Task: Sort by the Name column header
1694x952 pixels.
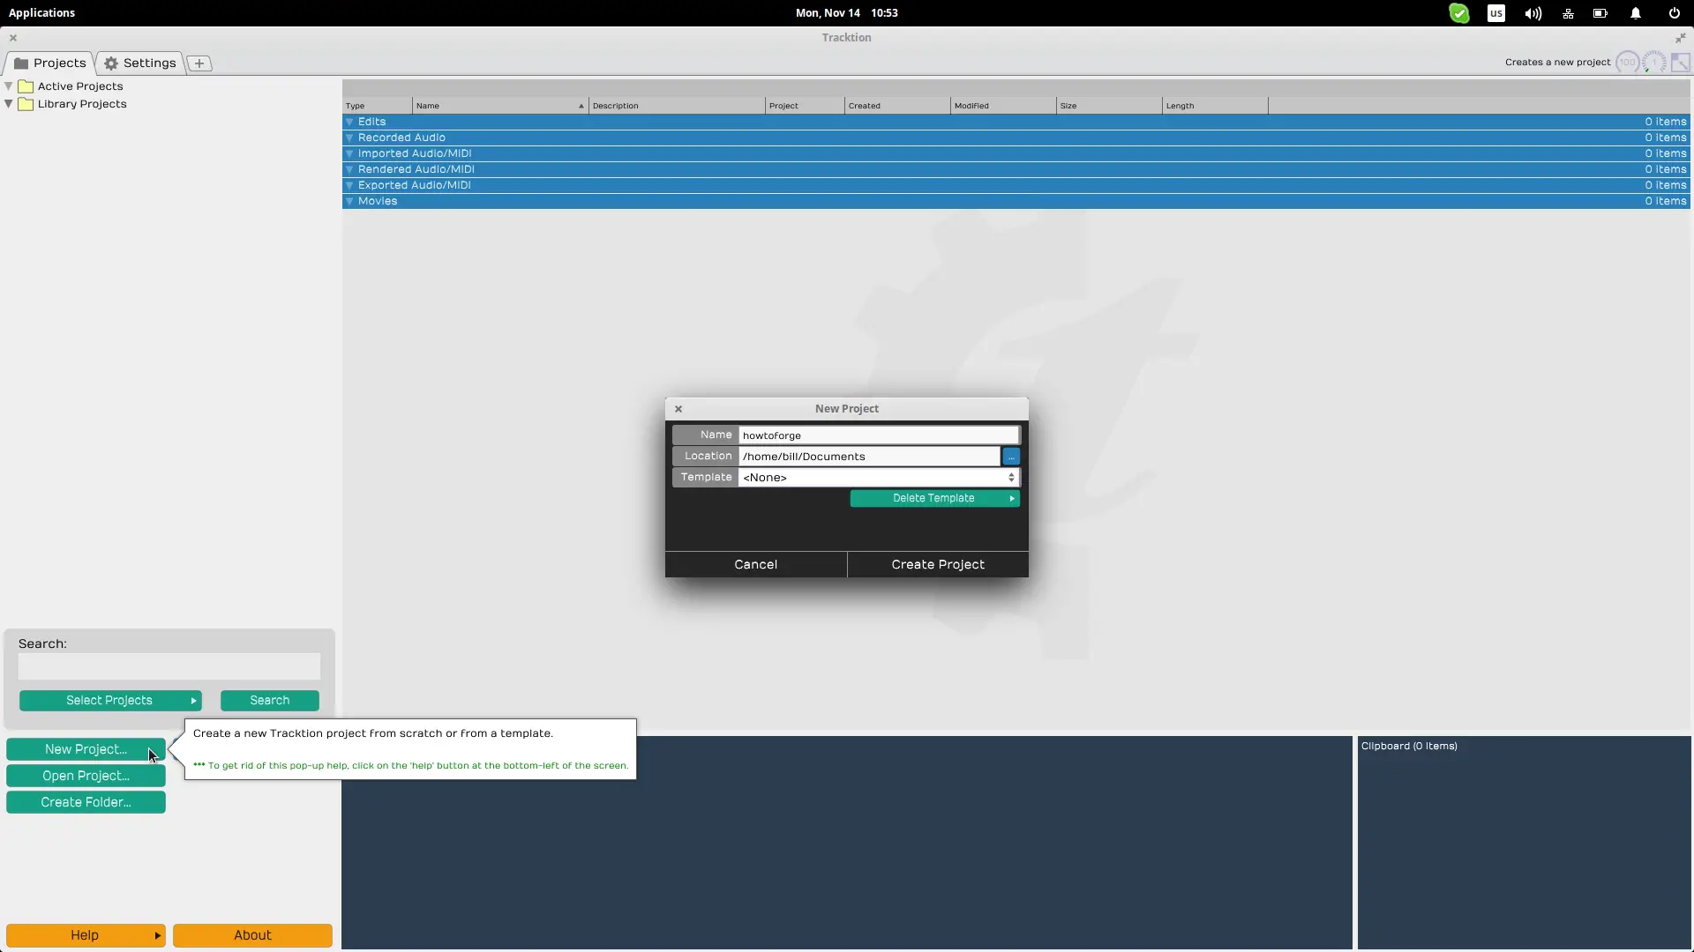Action: (x=500, y=106)
